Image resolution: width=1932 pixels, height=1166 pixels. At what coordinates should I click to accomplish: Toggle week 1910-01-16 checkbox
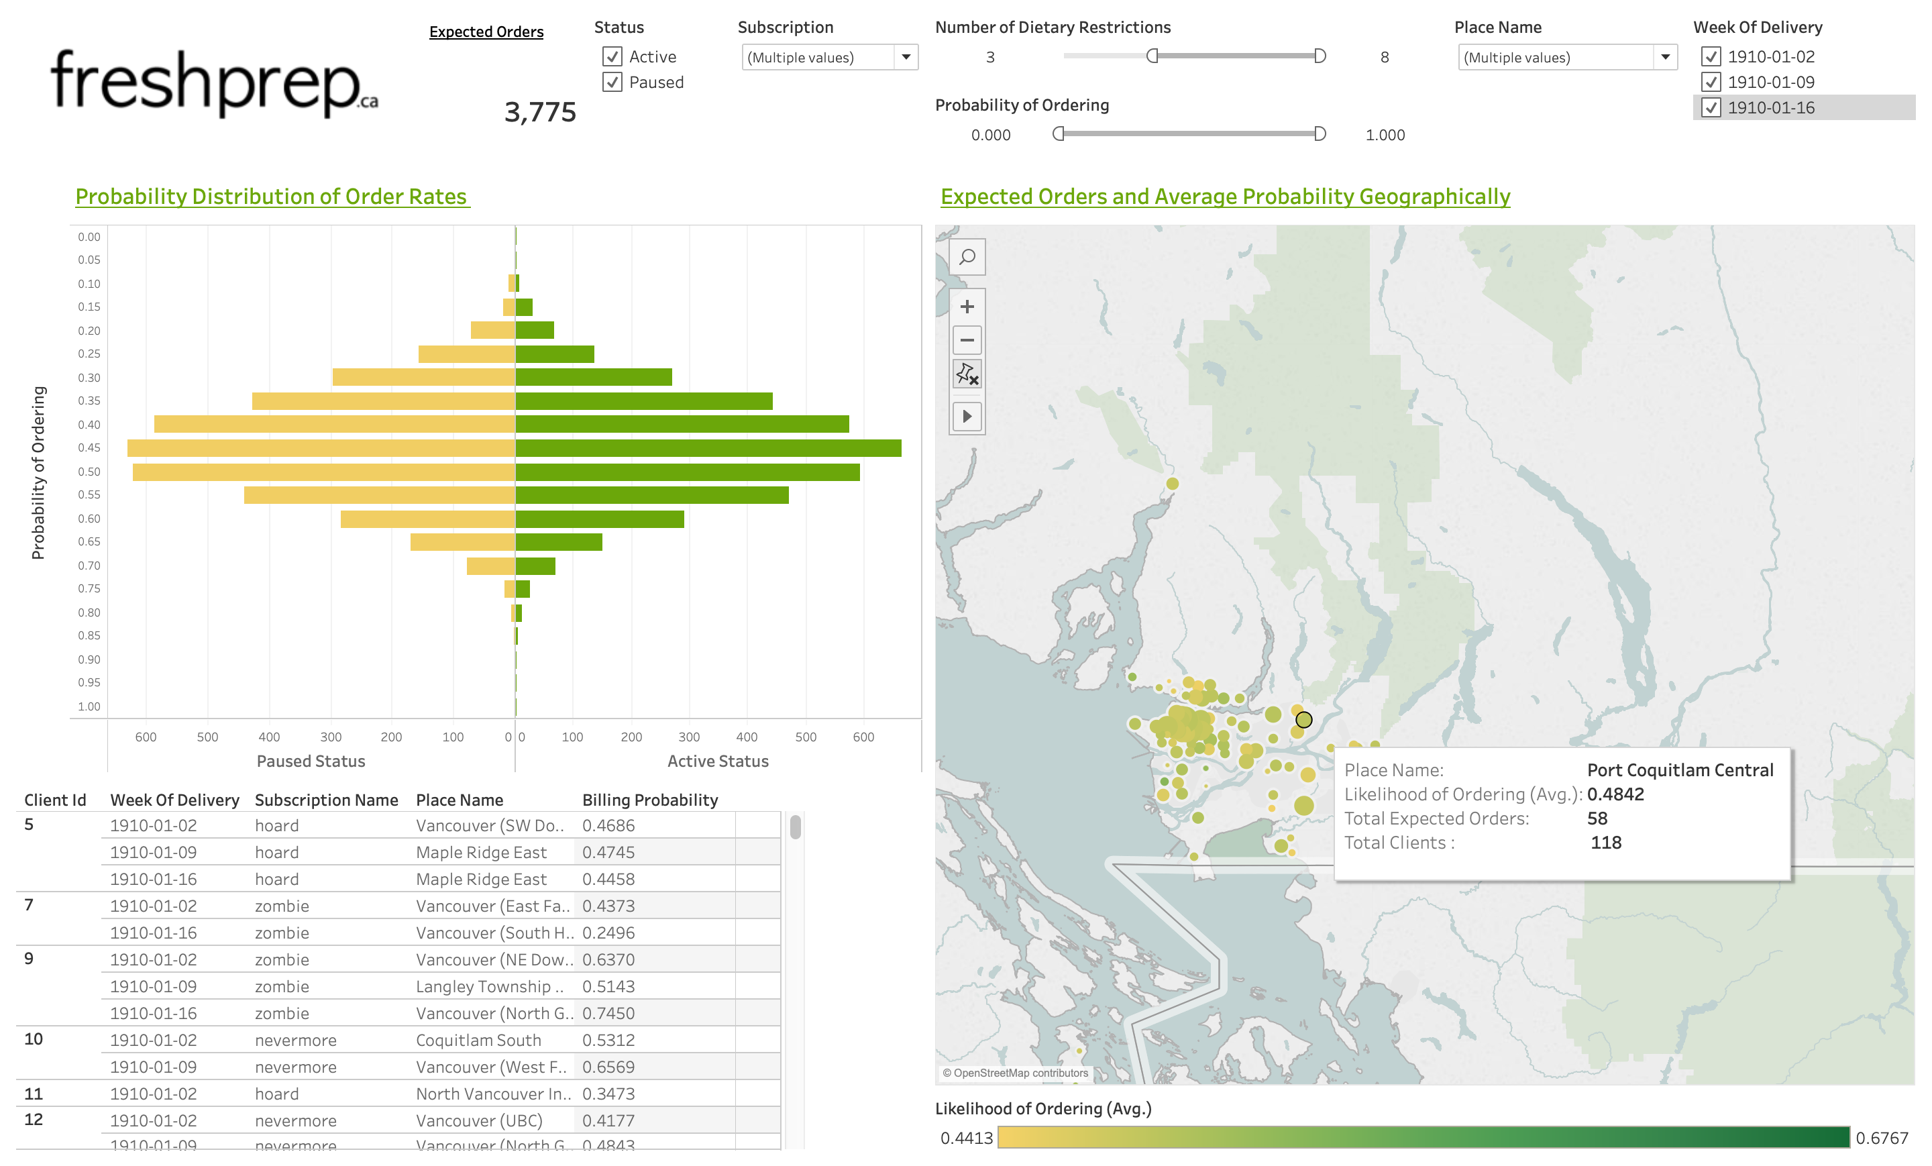tap(1711, 108)
